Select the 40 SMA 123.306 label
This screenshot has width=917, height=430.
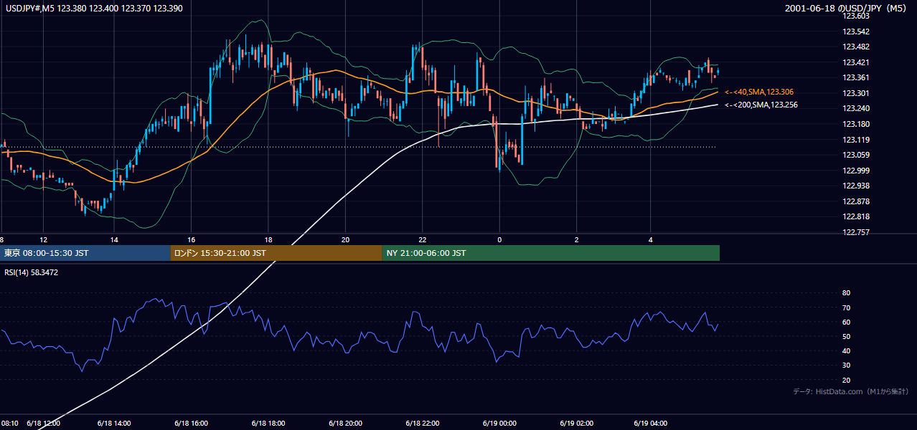[759, 92]
